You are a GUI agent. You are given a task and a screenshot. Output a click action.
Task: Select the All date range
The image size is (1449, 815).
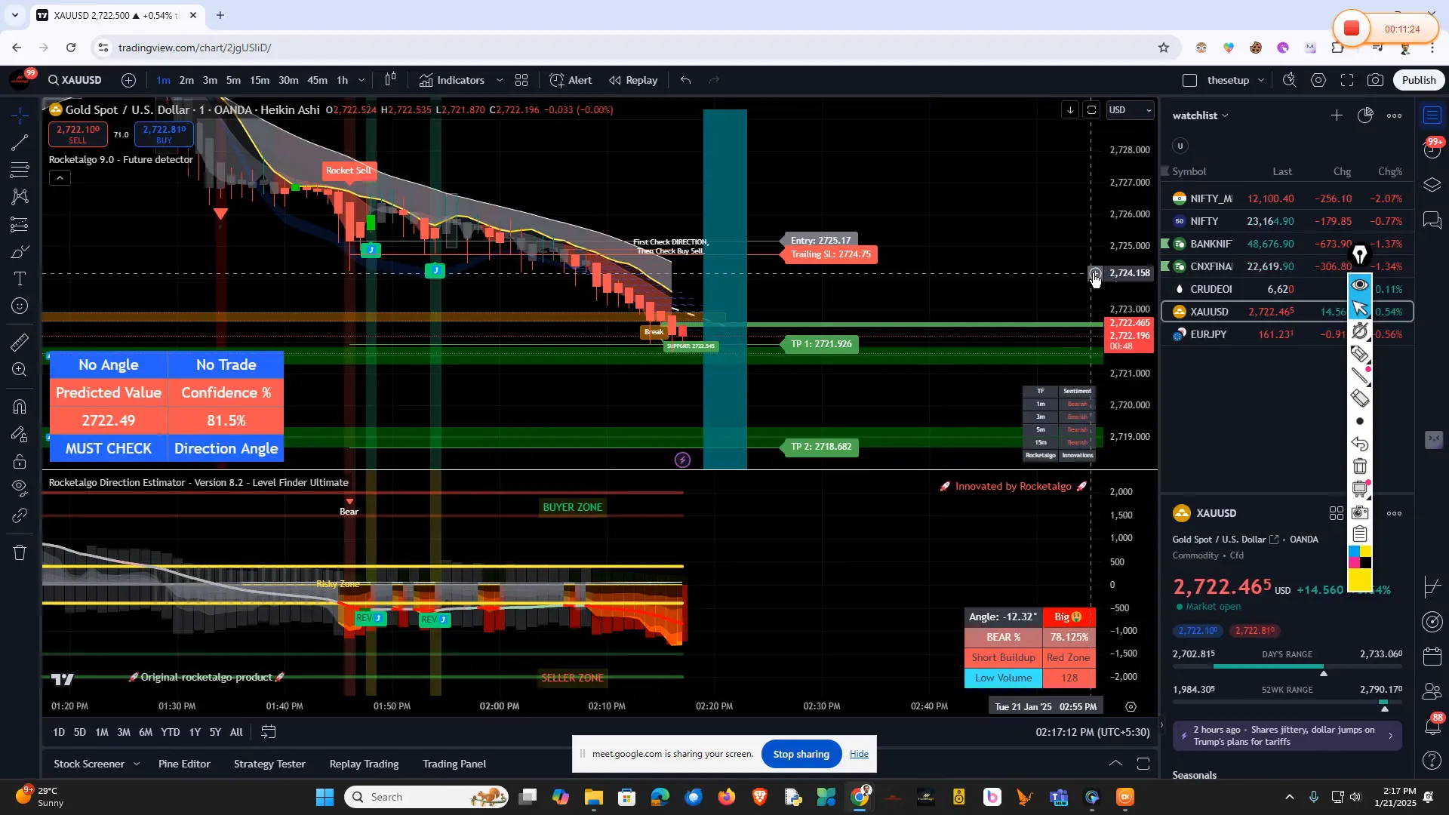click(x=236, y=732)
